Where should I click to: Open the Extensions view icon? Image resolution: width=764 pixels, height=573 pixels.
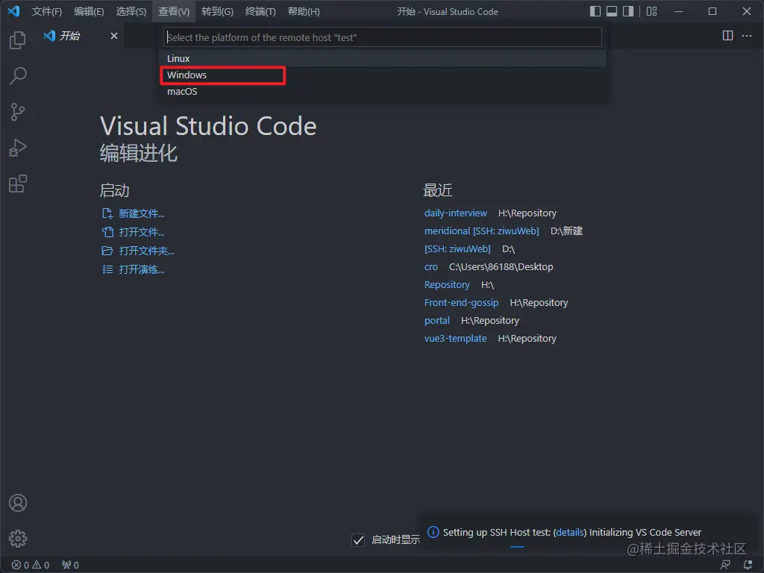pyautogui.click(x=18, y=184)
